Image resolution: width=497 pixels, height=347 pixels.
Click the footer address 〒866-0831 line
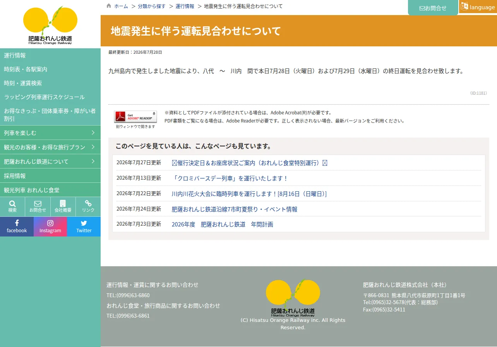[x=414, y=296]
